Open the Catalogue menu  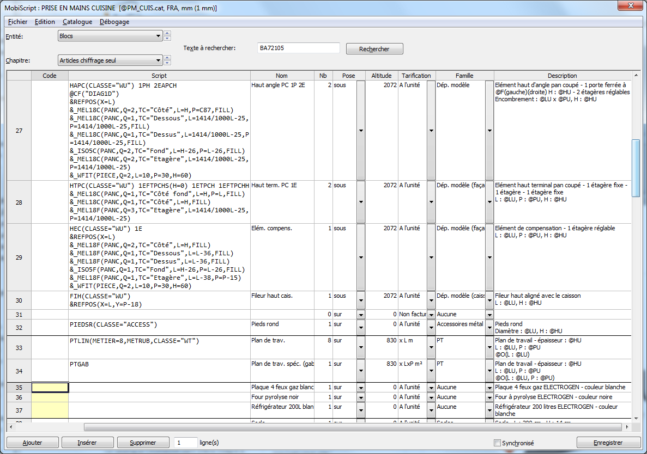[x=77, y=22]
